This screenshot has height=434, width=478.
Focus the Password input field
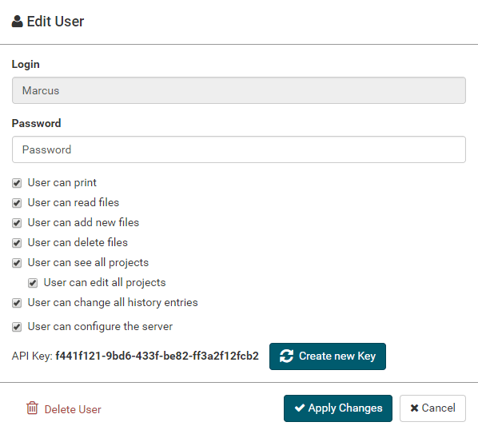pyautogui.click(x=239, y=149)
